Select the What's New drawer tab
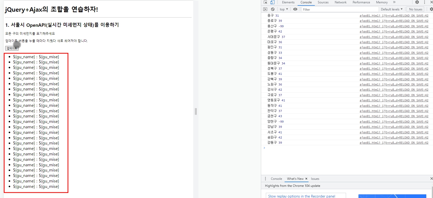 click(295, 179)
